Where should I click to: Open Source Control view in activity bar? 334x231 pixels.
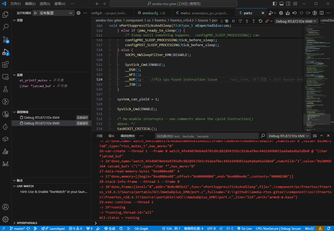pos(5,39)
